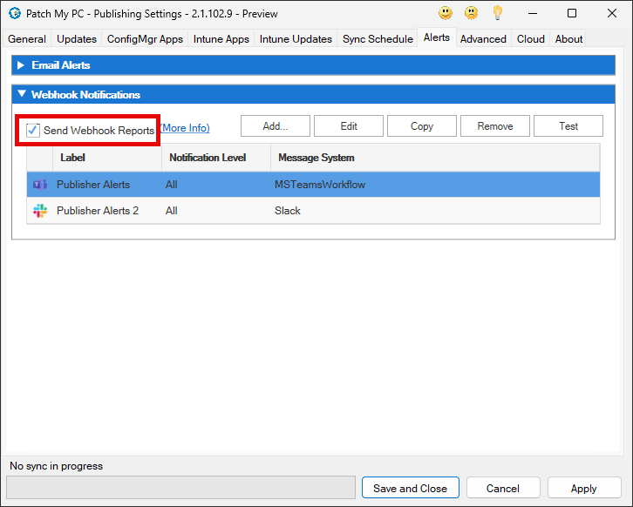Click the No sync in progress status text
The width and height of the screenshot is (633, 507).
click(x=56, y=466)
